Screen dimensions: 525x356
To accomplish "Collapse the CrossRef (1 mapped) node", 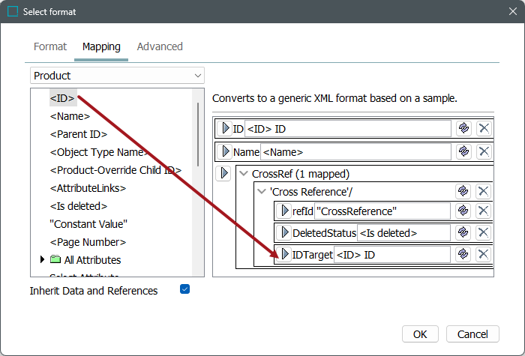I will click(243, 174).
